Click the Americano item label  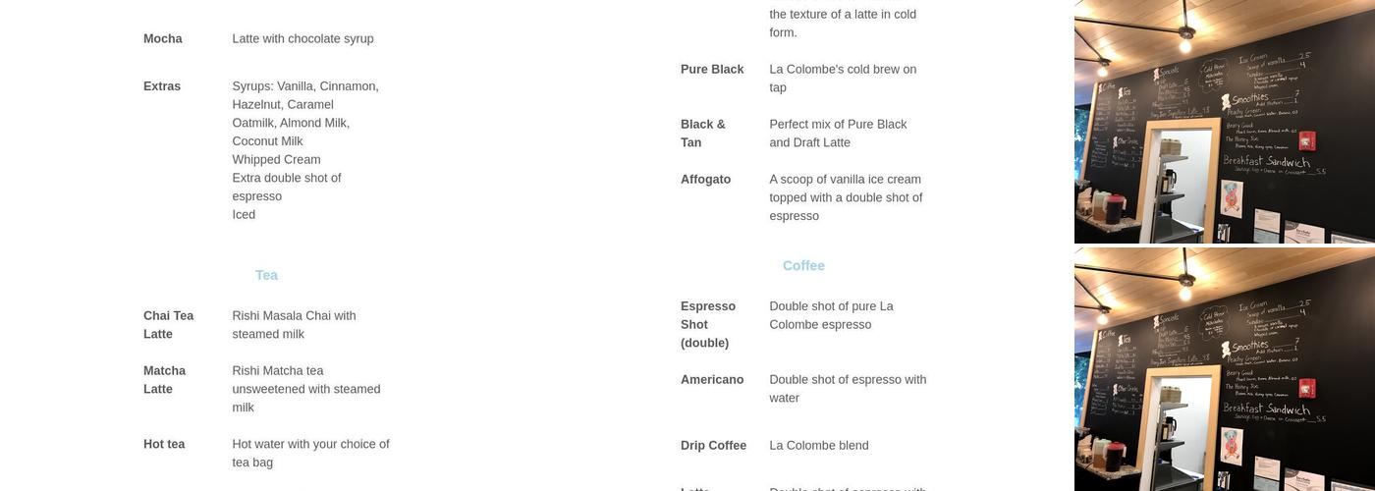tap(712, 380)
